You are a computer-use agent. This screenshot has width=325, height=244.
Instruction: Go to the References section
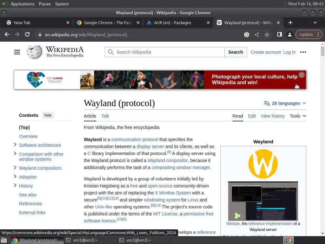(30, 204)
